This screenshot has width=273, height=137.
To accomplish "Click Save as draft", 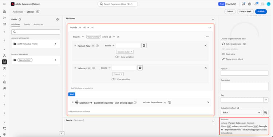I will [245, 12].
